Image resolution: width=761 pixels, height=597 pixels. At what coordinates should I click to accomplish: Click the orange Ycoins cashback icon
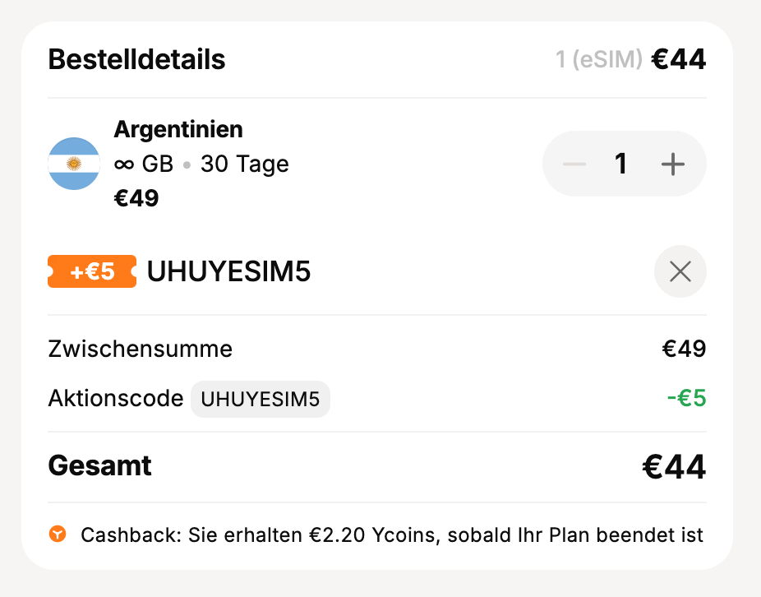coord(58,535)
